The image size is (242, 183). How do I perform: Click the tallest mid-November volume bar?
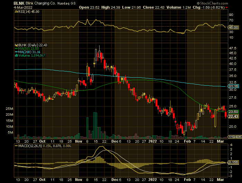[95, 125]
